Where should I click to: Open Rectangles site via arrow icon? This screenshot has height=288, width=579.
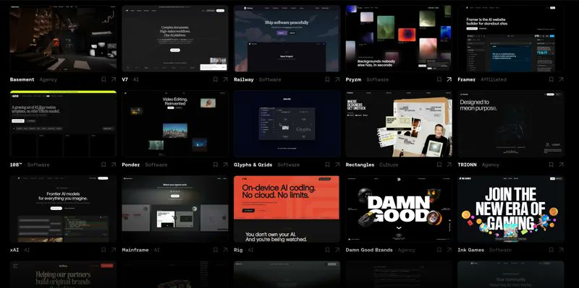coord(449,165)
